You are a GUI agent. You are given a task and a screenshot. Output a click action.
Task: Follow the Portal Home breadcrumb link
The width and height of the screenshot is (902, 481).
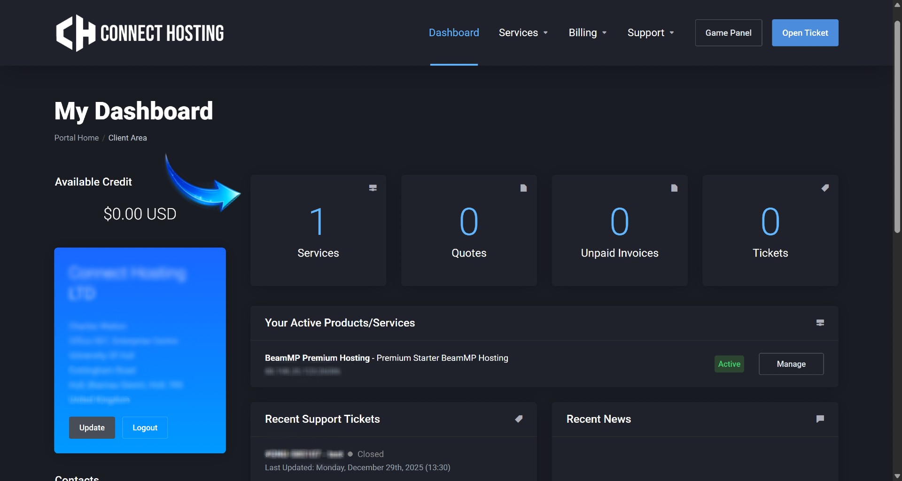coord(77,138)
